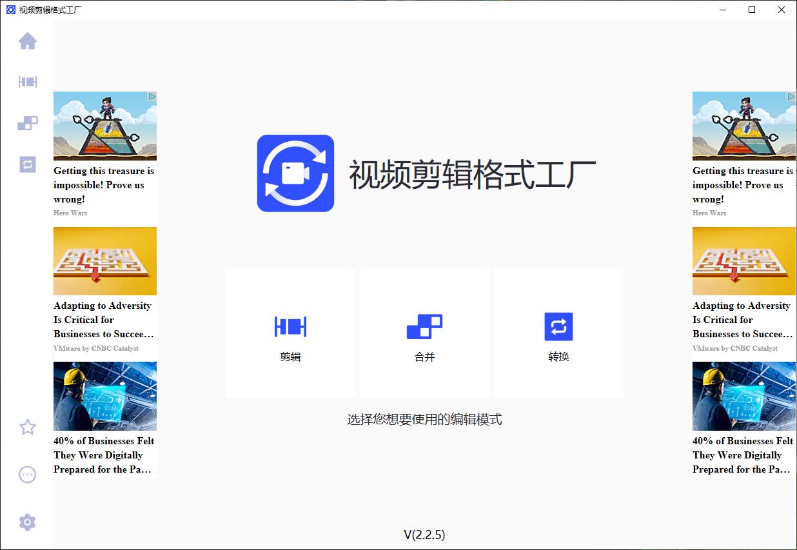The width and height of the screenshot is (797, 550).
Task: Click the 转换 convert mode card
Action: click(x=558, y=333)
